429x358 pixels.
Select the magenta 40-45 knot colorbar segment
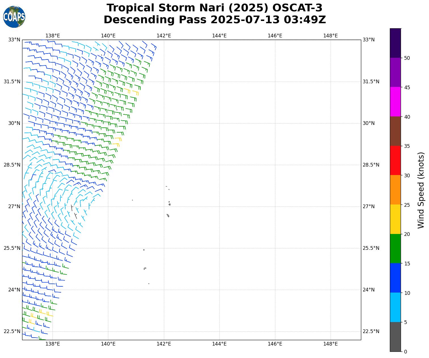(x=395, y=102)
